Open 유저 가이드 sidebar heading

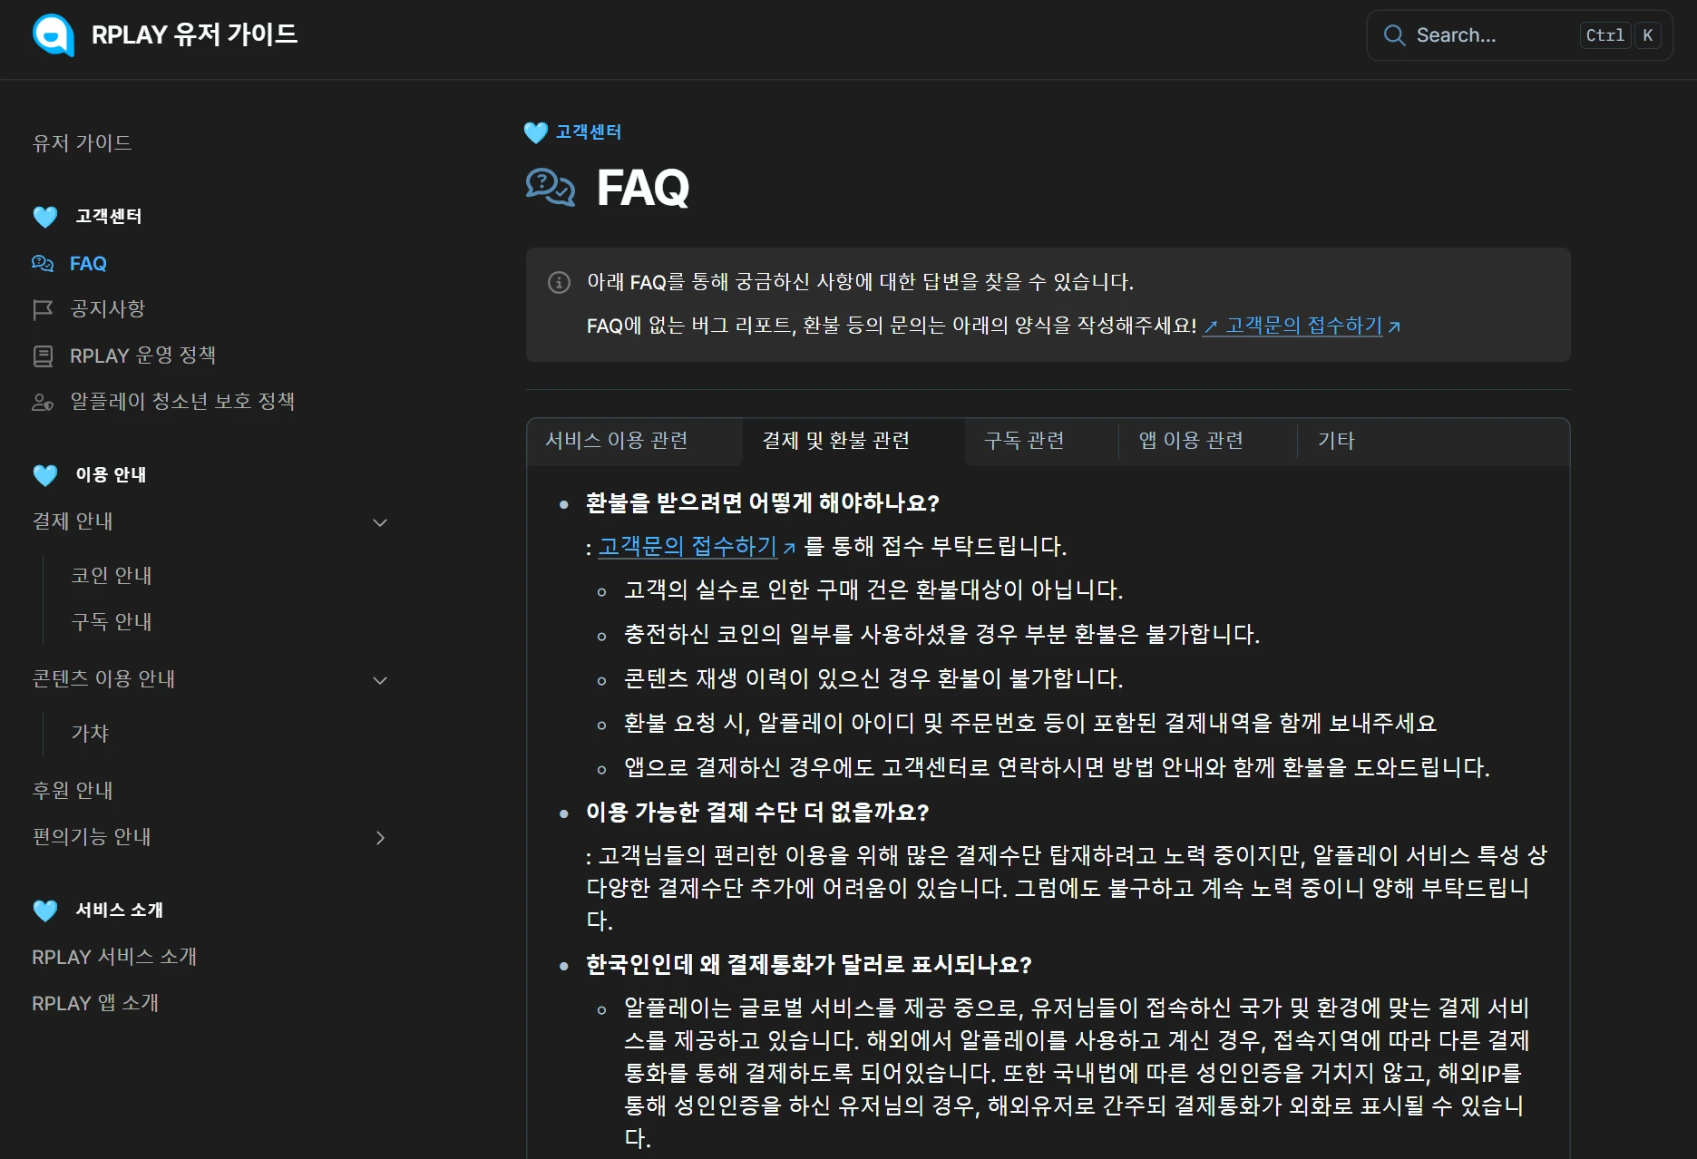[82, 142]
